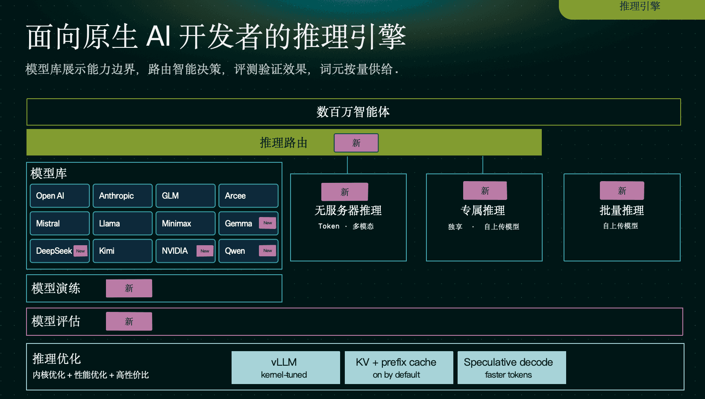Open the 批量推理 card title
Screen dimensions: 705x399
point(622,210)
